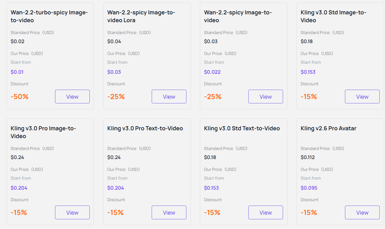The height and width of the screenshot is (229, 385).
Task: Click the -50% discount label
Action: [19, 97]
